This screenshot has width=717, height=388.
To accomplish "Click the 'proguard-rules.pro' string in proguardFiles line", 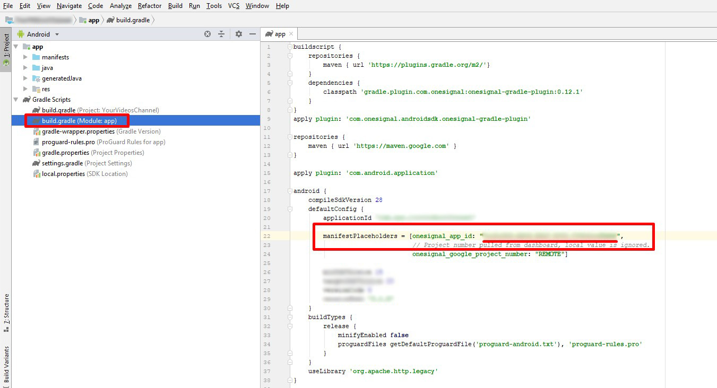I will coord(606,344).
